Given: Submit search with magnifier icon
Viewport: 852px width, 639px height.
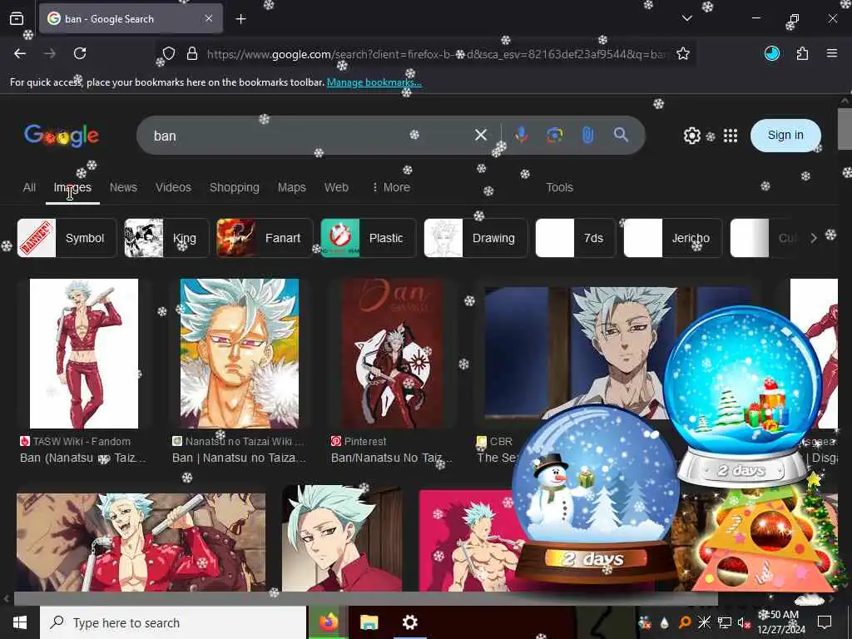Looking at the screenshot, I should point(621,135).
